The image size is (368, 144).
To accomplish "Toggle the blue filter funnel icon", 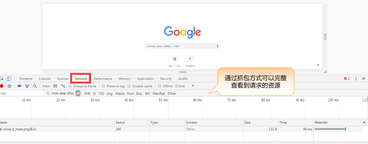I will tap(27, 86).
